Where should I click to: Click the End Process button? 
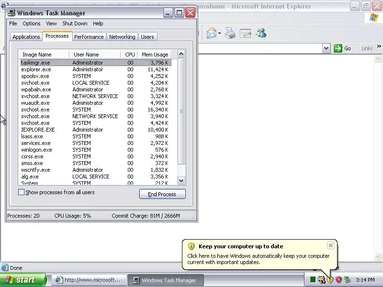pos(162,194)
